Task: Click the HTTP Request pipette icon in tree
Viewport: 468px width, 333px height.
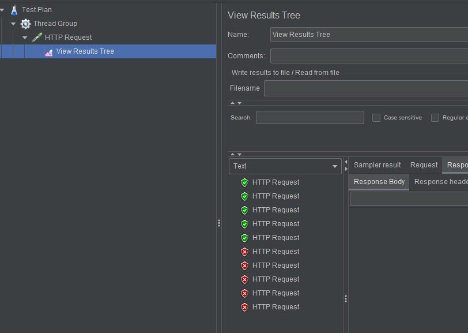Action: tap(37, 38)
